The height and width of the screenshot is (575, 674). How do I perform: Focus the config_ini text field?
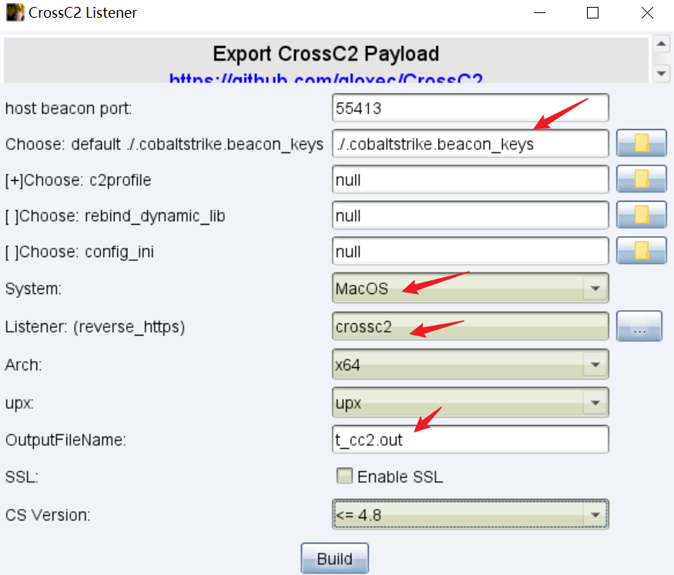click(470, 251)
